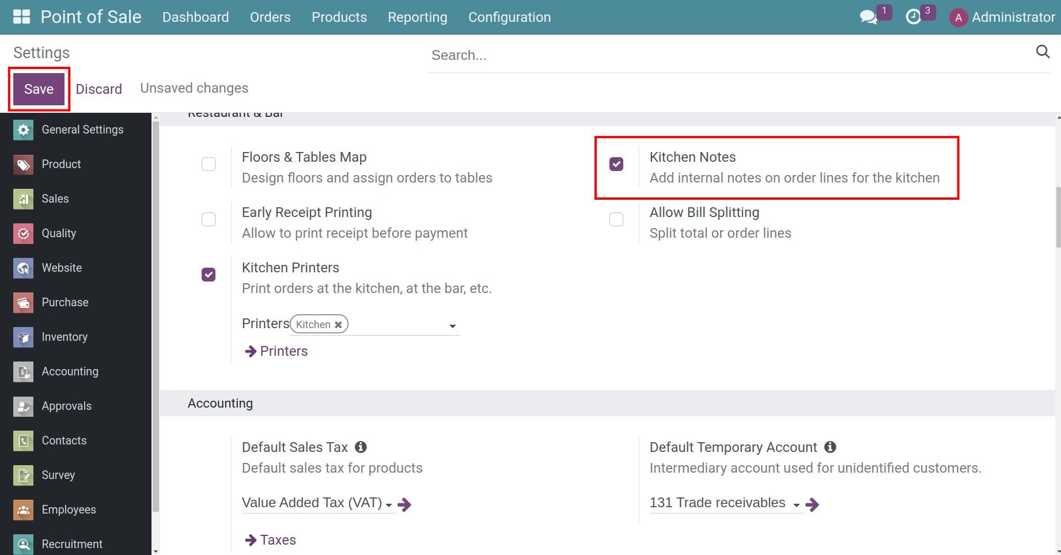The image size is (1061, 555).
Task: Click the Sales chart icon in sidebar
Action: 23,199
